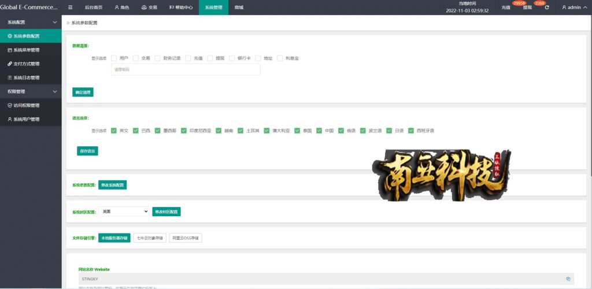Uncheck the 泰国 language checkbox

click(x=297, y=131)
